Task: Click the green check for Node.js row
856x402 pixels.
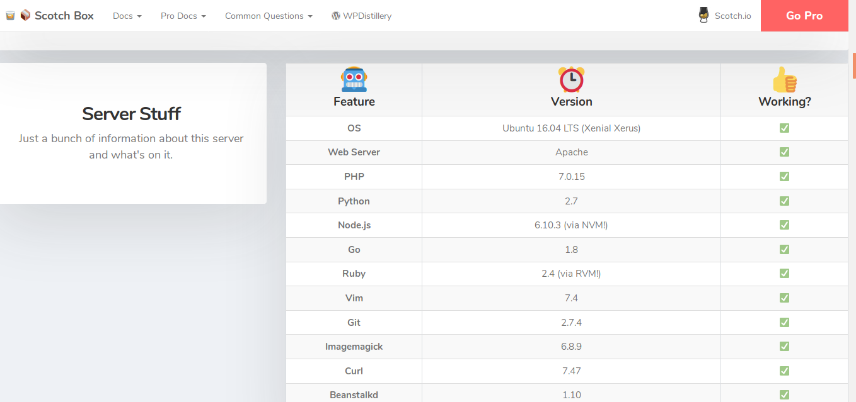Action: click(x=784, y=225)
